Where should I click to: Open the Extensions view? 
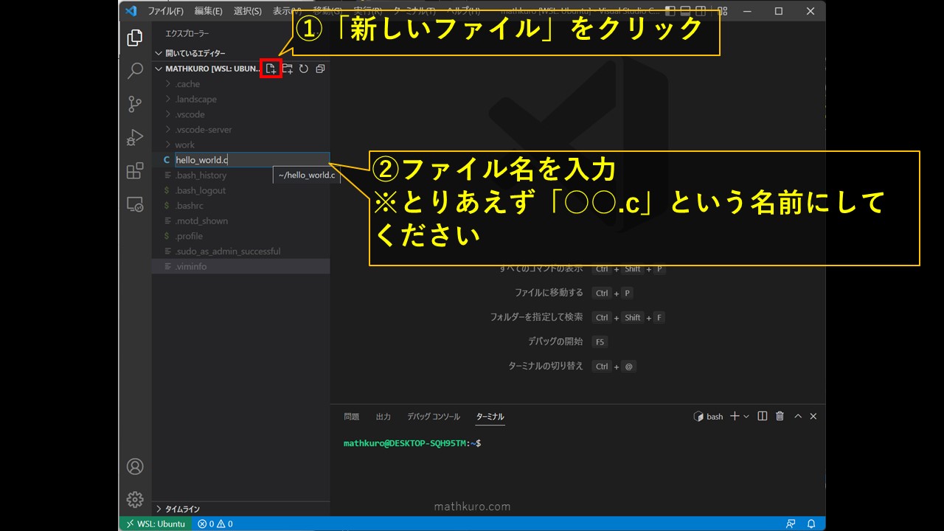point(135,171)
